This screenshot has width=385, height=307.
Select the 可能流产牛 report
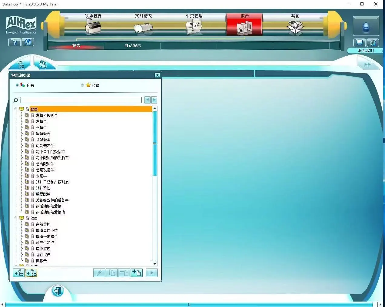click(45, 146)
